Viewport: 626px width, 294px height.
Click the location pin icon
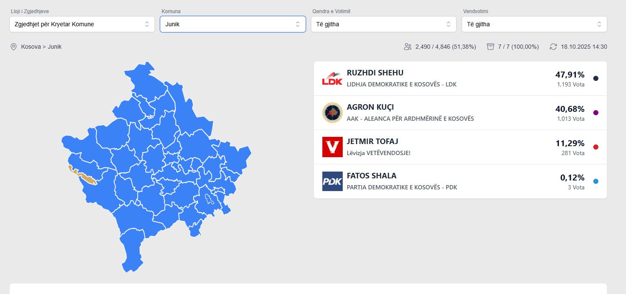14,47
